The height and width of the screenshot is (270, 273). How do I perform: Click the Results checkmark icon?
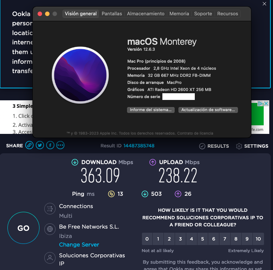click(202, 146)
